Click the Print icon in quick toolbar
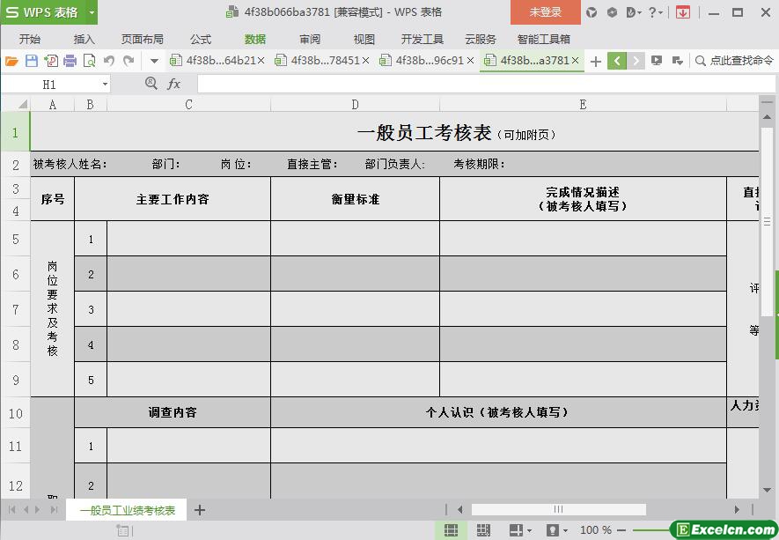The image size is (779, 540). click(x=70, y=61)
